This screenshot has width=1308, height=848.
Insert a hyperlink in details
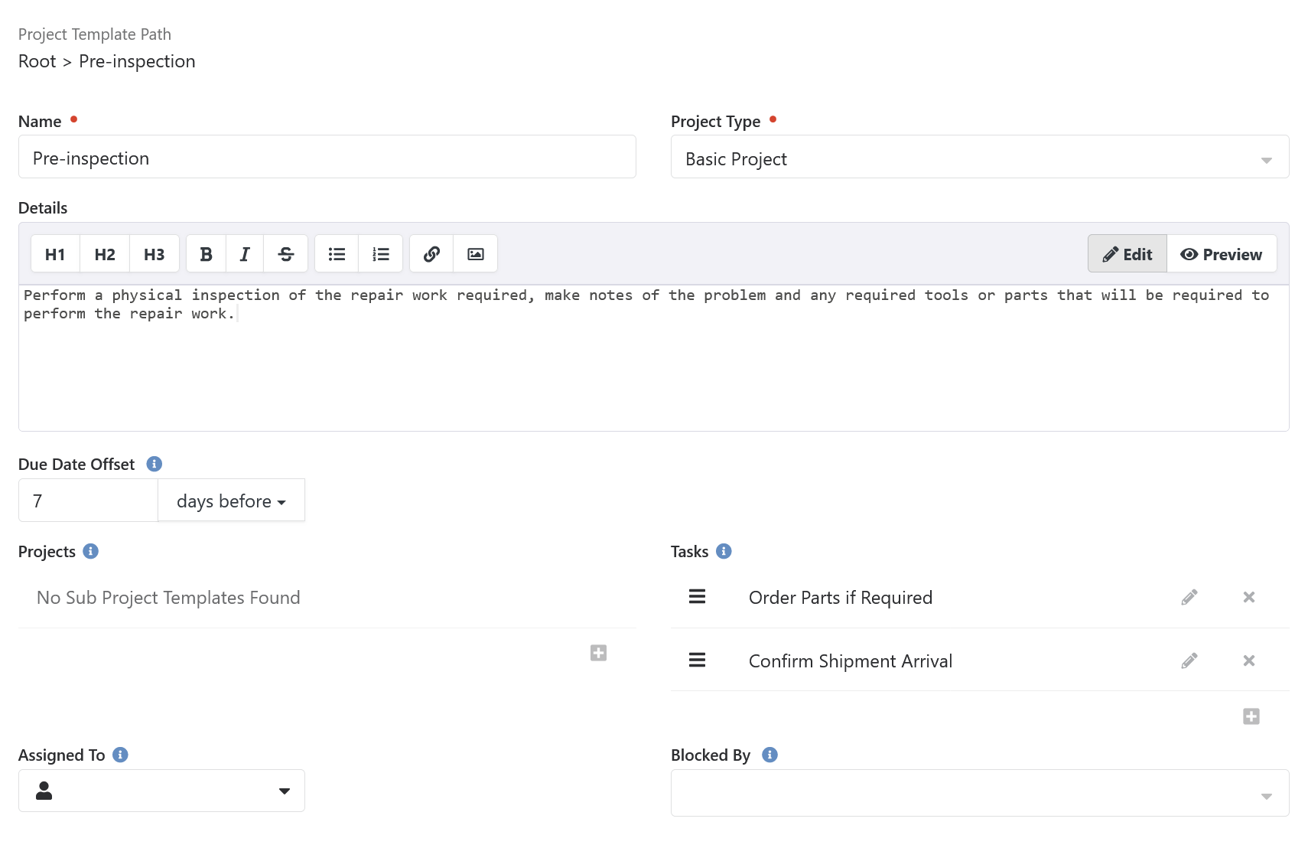click(x=431, y=254)
